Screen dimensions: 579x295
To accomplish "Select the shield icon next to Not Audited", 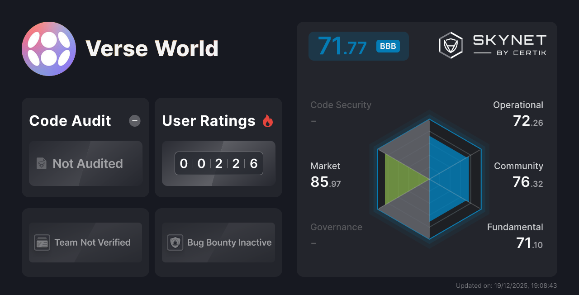I will [41, 164].
